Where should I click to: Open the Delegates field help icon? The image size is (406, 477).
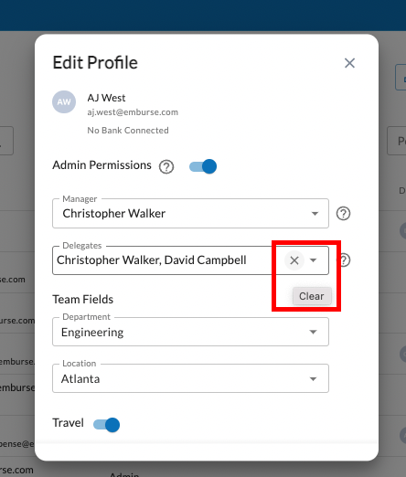click(345, 260)
